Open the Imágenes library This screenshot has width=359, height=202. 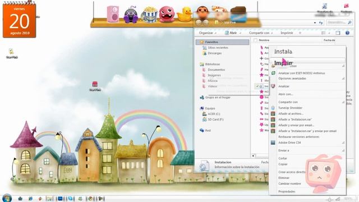[x=214, y=75]
